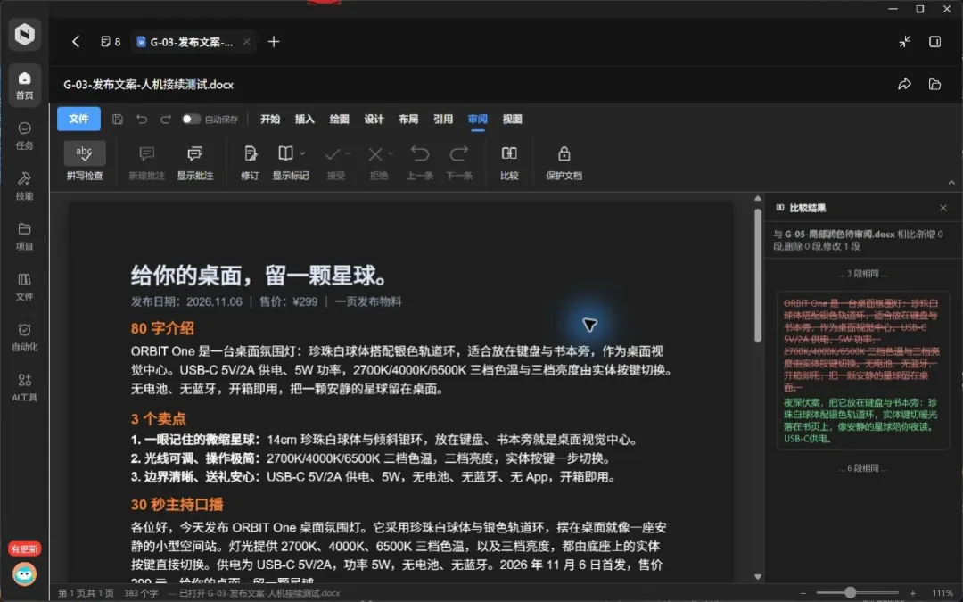The image size is (963, 602).
Task: Open the 任务 sidebar section
Action: point(25,136)
